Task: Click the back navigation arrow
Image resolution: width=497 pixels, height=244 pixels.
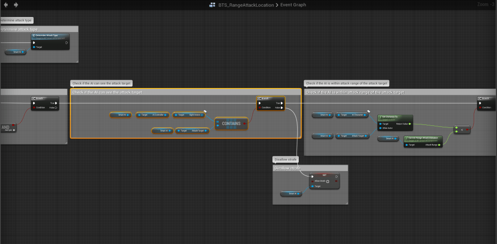Action: tap(6, 5)
